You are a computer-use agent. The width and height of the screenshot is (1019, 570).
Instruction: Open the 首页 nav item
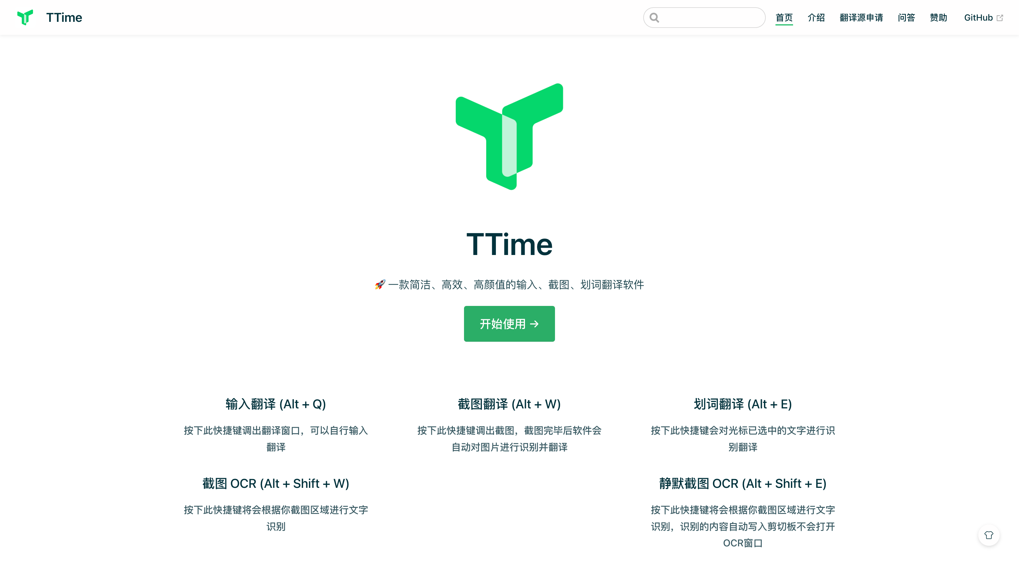coord(784,18)
